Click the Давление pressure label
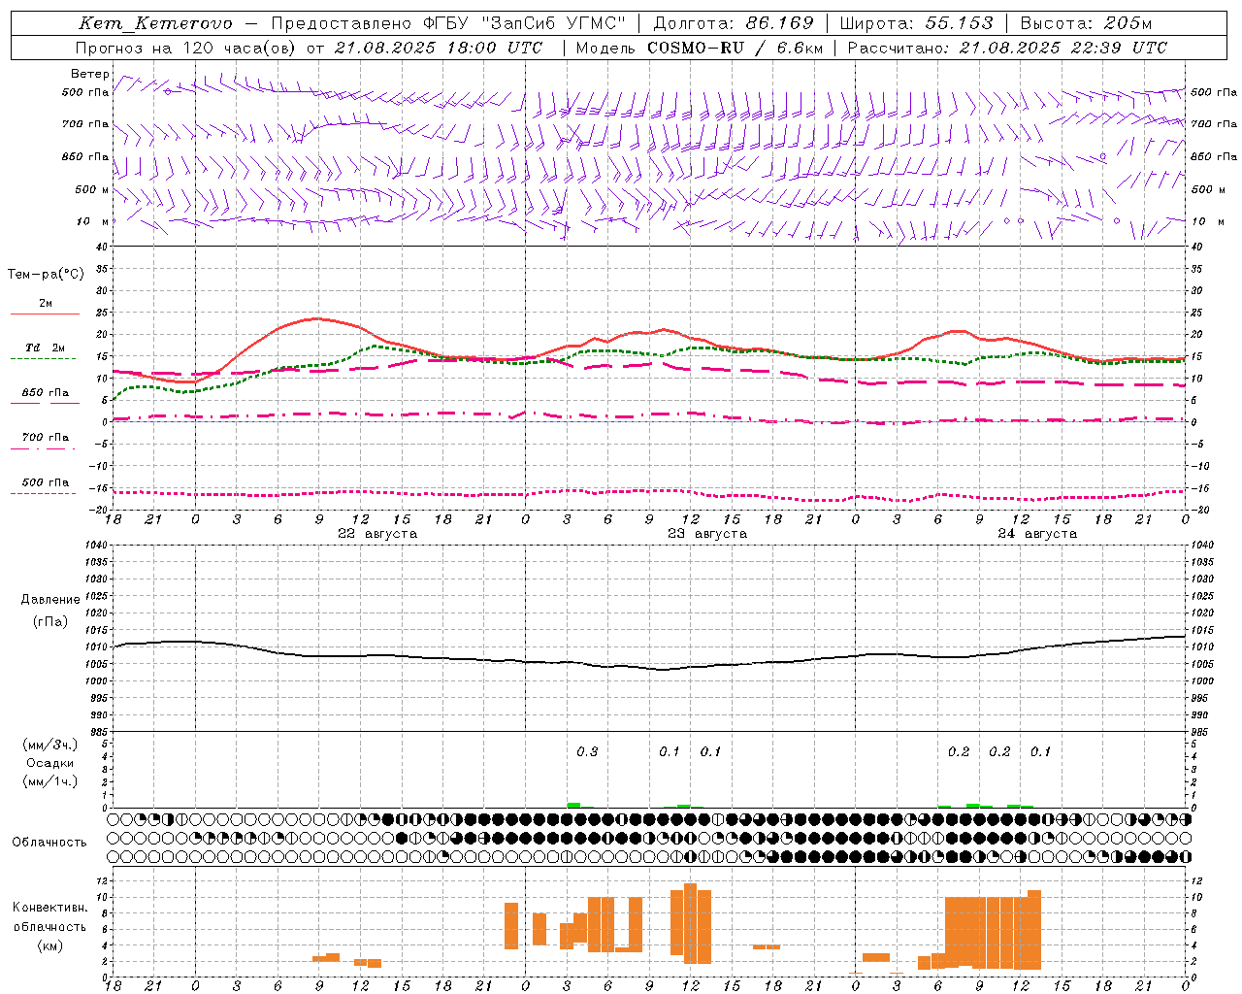The width and height of the screenshot is (1242, 994). (50, 600)
